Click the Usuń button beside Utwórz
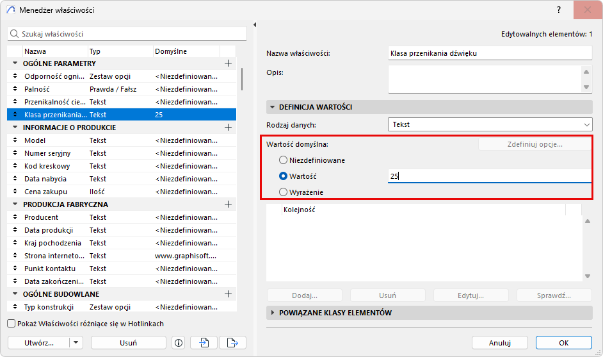The width and height of the screenshot is (603, 357). pyautogui.click(x=129, y=343)
